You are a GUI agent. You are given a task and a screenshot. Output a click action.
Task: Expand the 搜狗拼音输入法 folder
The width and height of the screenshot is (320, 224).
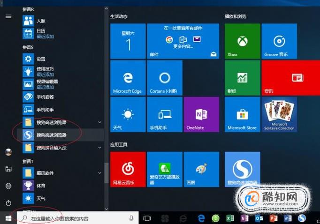tap(99, 147)
